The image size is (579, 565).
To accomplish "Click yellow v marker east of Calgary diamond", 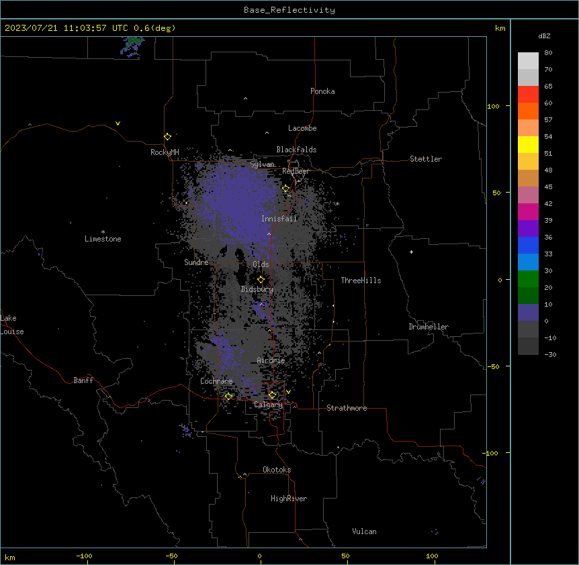I will [288, 392].
